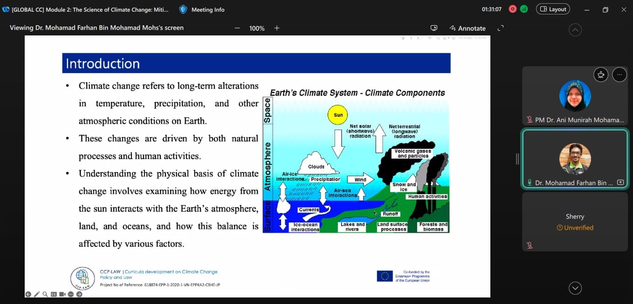Click Dr. Mohamad Farhan's active mic icon
The height and width of the screenshot is (304, 633).
pyautogui.click(x=530, y=183)
